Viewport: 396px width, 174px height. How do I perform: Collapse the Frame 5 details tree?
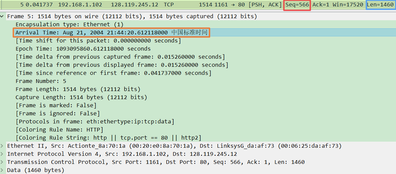click(x=2, y=17)
